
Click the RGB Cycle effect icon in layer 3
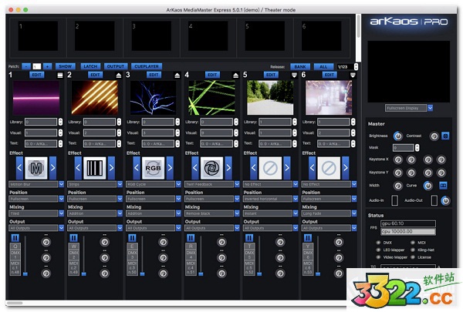pos(153,168)
